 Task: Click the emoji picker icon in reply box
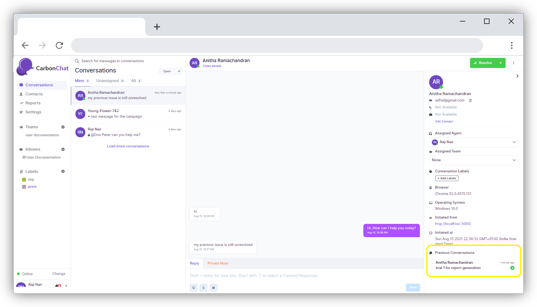(193, 287)
